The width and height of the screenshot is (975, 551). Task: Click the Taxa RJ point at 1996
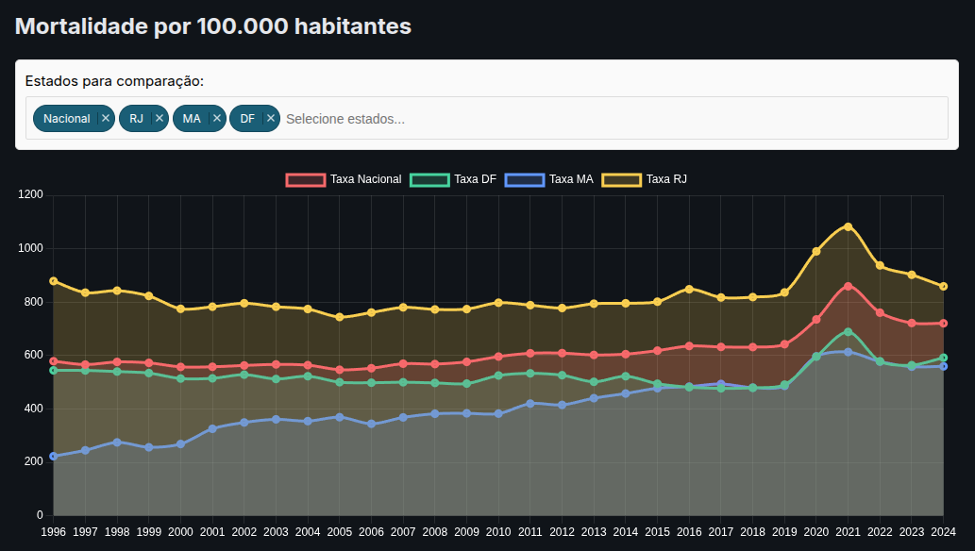[x=54, y=281]
